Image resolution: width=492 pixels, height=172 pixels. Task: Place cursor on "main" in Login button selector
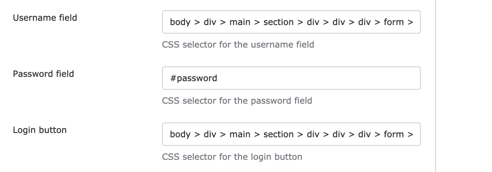(240, 135)
